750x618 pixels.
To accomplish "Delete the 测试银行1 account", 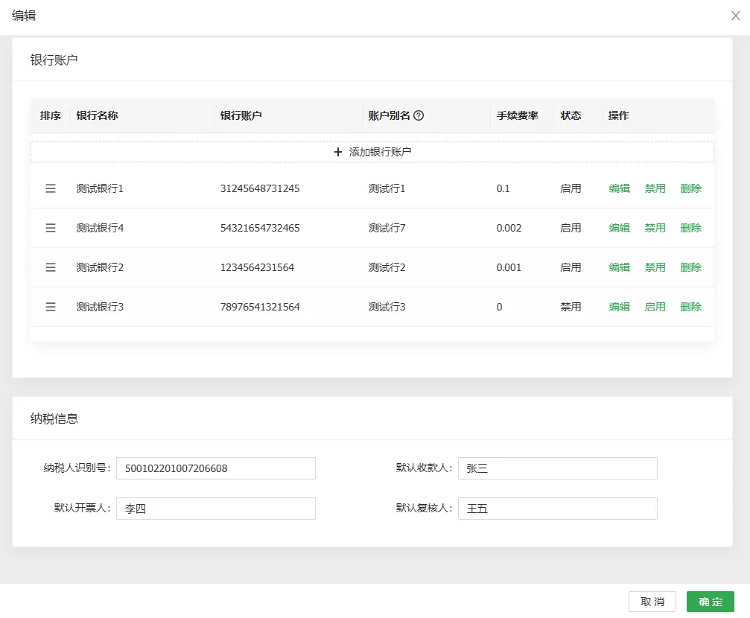I will 690,188.
